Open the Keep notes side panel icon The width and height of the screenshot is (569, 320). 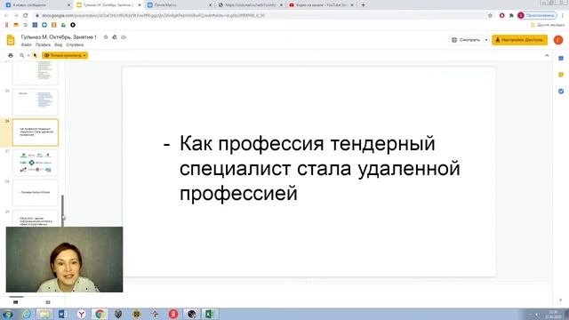click(x=561, y=75)
